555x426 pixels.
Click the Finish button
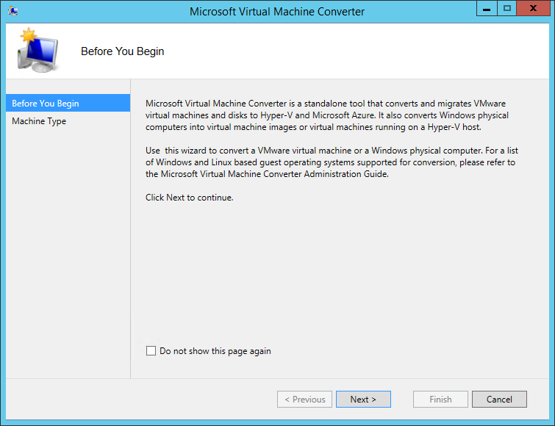point(440,399)
